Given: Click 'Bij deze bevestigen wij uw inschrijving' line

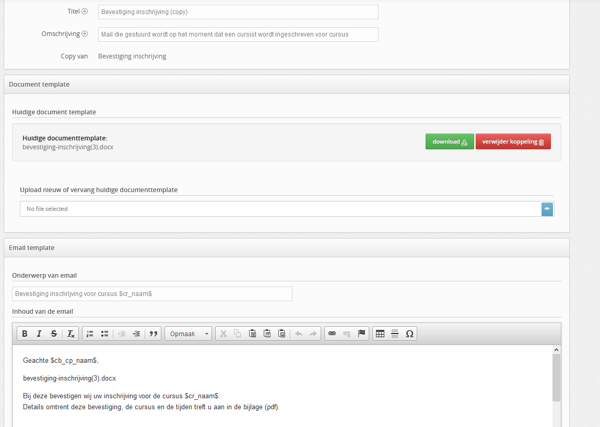Looking at the screenshot, I should tap(122, 396).
